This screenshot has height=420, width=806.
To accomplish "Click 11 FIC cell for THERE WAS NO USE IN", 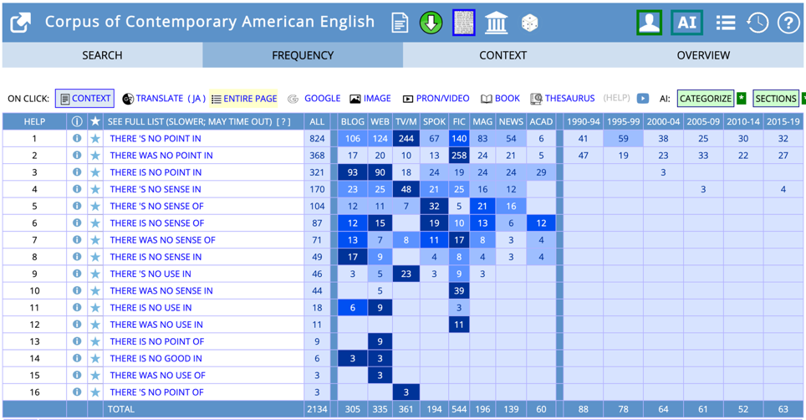I will 459,325.
